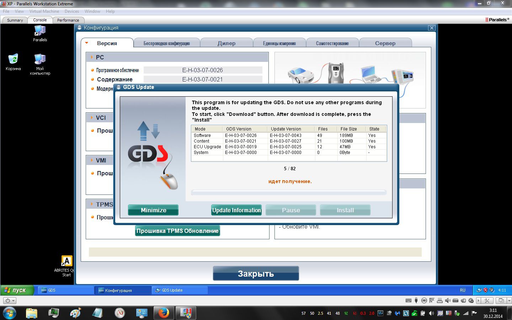This screenshot has height=320, width=512.
Task: Open the View menu
Action: tap(19, 11)
